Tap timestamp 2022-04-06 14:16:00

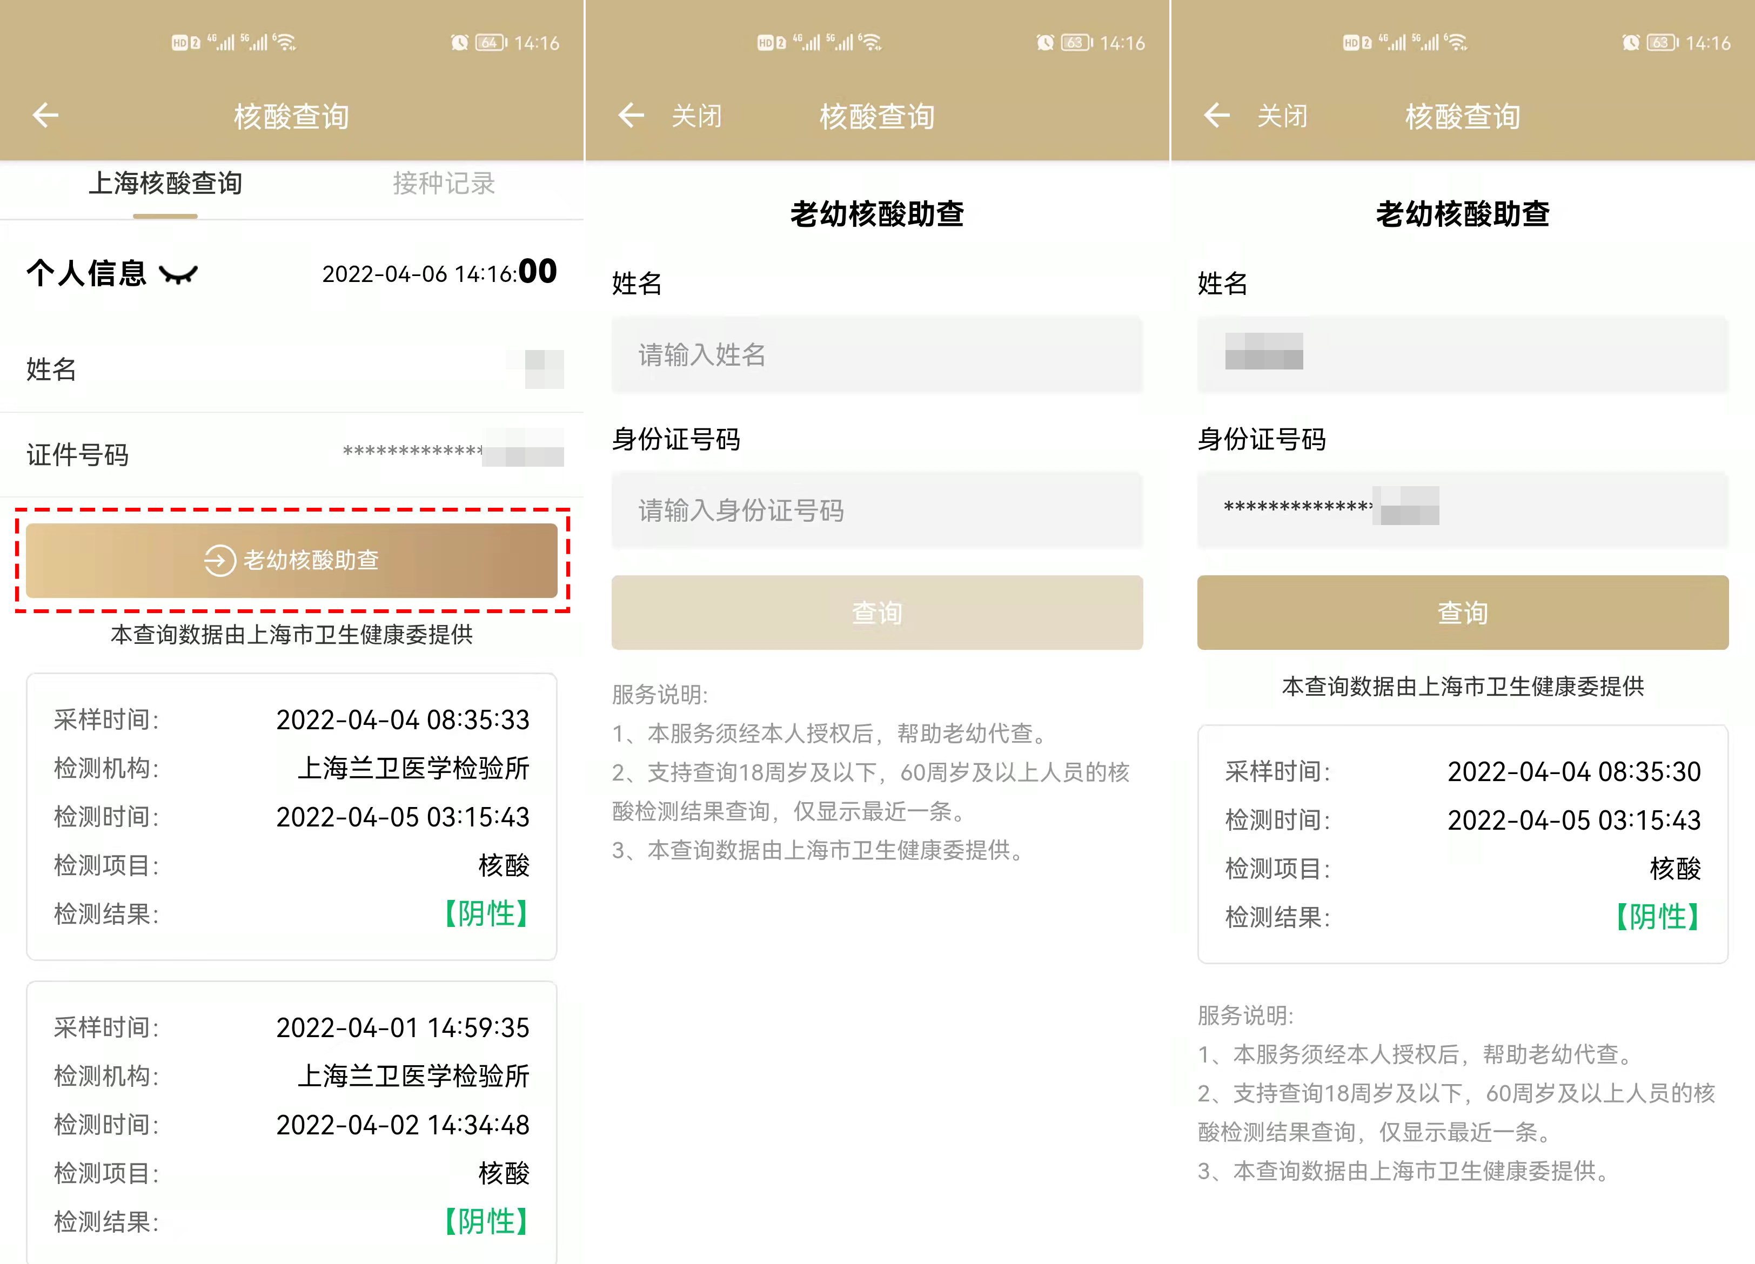[439, 273]
